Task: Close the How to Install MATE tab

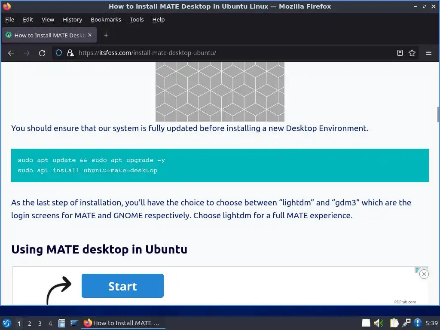Action: pyautogui.click(x=90, y=35)
